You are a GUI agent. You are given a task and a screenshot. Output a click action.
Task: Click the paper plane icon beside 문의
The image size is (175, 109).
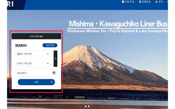157,2
